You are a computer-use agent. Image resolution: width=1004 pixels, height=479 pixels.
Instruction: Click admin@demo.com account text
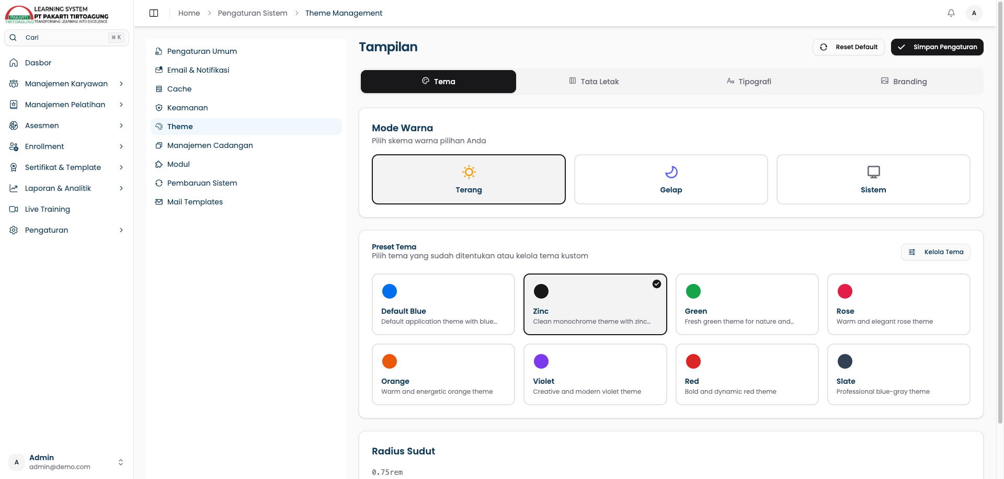click(60, 467)
